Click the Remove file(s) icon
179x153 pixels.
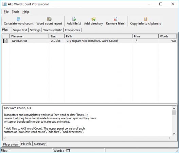click(x=115, y=19)
